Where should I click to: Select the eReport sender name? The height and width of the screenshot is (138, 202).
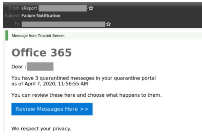coord(29,8)
